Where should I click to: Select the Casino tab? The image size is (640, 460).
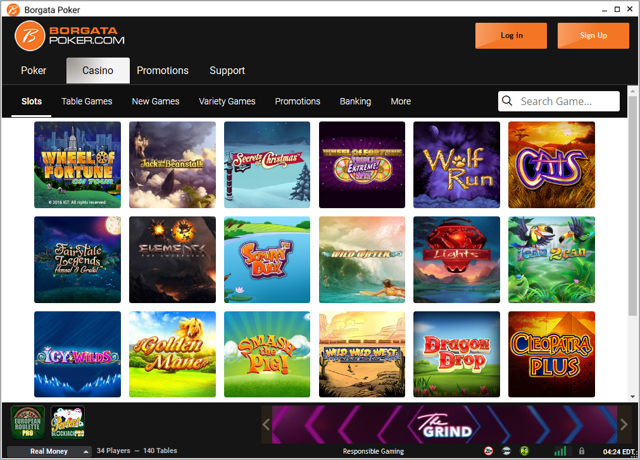(98, 70)
